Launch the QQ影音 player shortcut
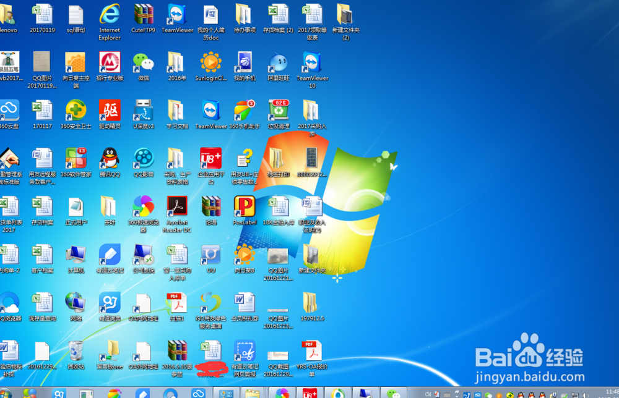619x398 pixels. (x=144, y=163)
